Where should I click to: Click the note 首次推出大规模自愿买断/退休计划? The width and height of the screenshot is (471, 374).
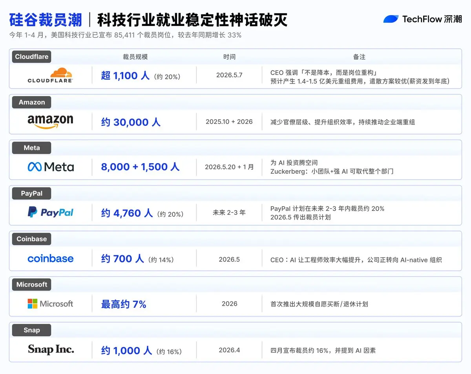[x=319, y=304]
